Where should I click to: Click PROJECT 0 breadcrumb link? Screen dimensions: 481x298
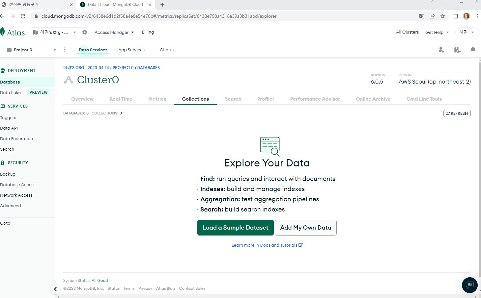(123, 67)
